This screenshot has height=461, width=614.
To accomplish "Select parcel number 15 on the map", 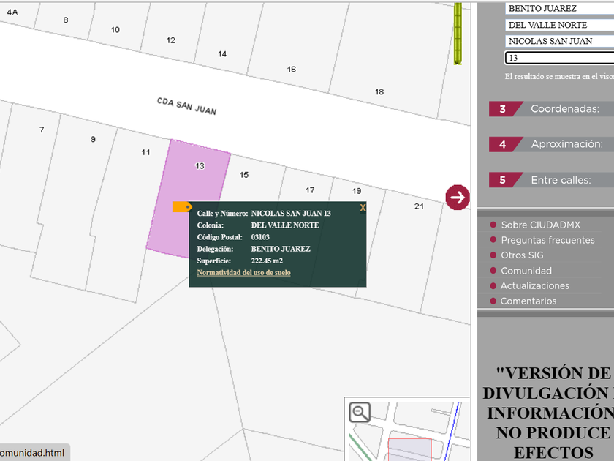I will click(244, 174).
